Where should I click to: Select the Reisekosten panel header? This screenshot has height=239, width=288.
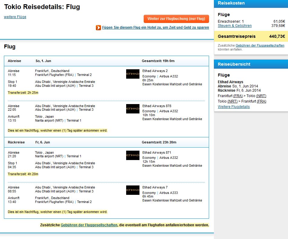(x=251, y=3)
